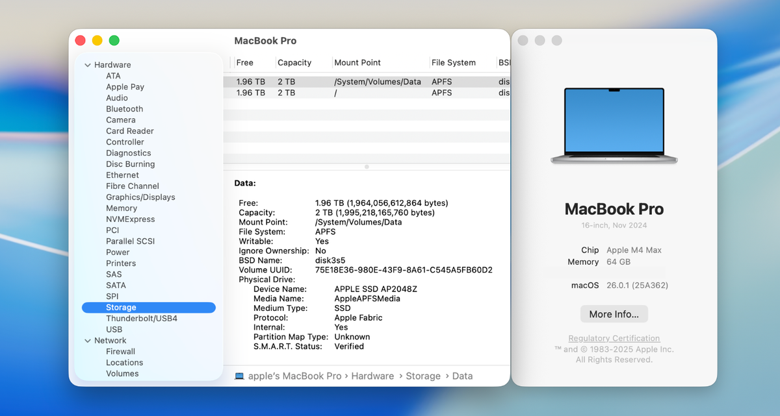
Task: Select Volumes under Network
Action: click(122, 374)
